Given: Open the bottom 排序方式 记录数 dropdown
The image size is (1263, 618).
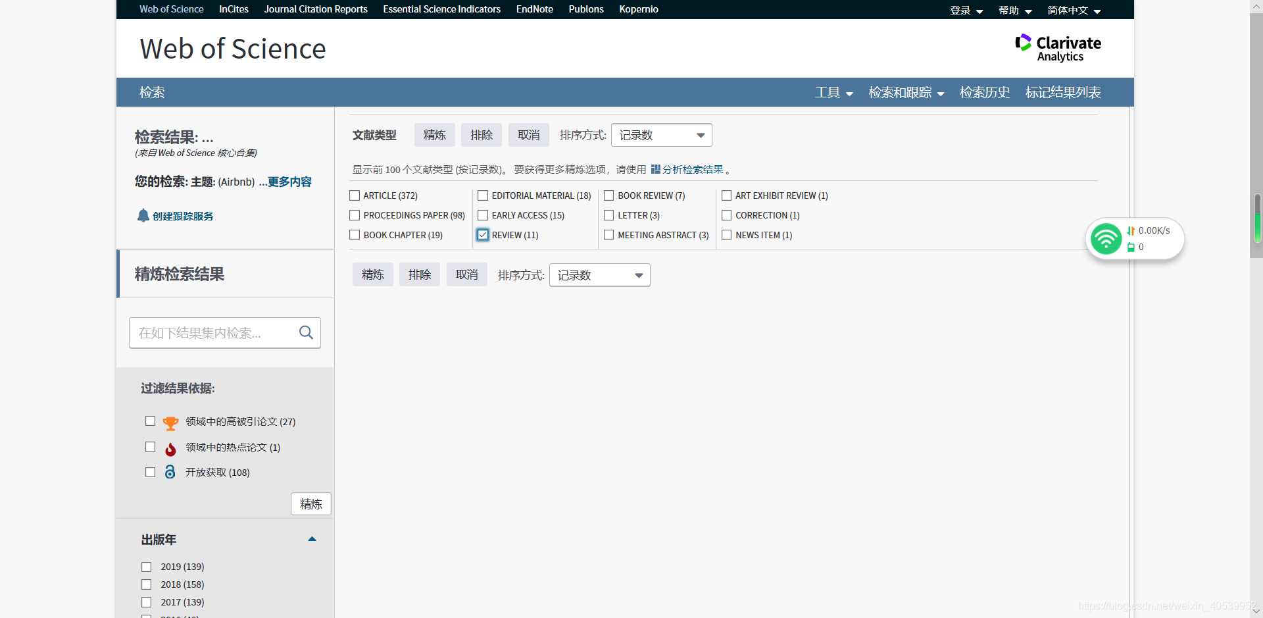Looking at the screenshot, I should (x=600, y=275).
